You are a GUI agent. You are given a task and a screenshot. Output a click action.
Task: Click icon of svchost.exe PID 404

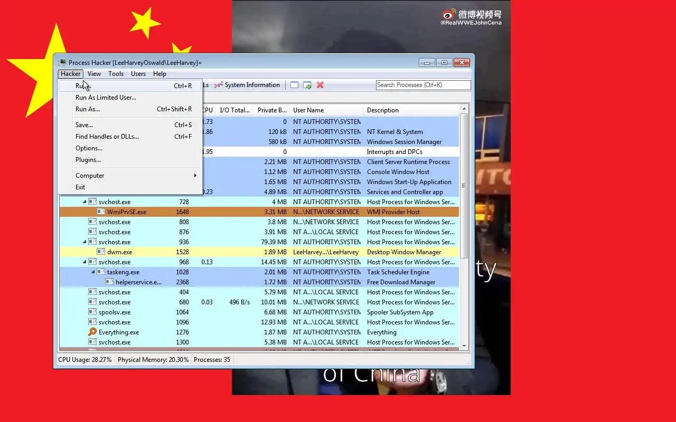[x=92, y=292]
